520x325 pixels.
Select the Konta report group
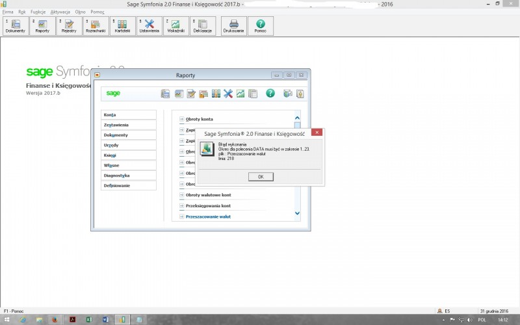(129, 115)
